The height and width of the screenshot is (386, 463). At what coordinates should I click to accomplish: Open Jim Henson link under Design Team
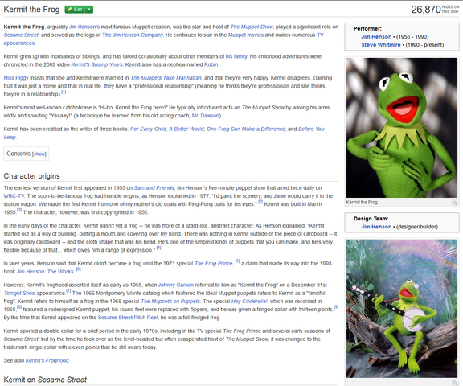click(x=376, y=227)
